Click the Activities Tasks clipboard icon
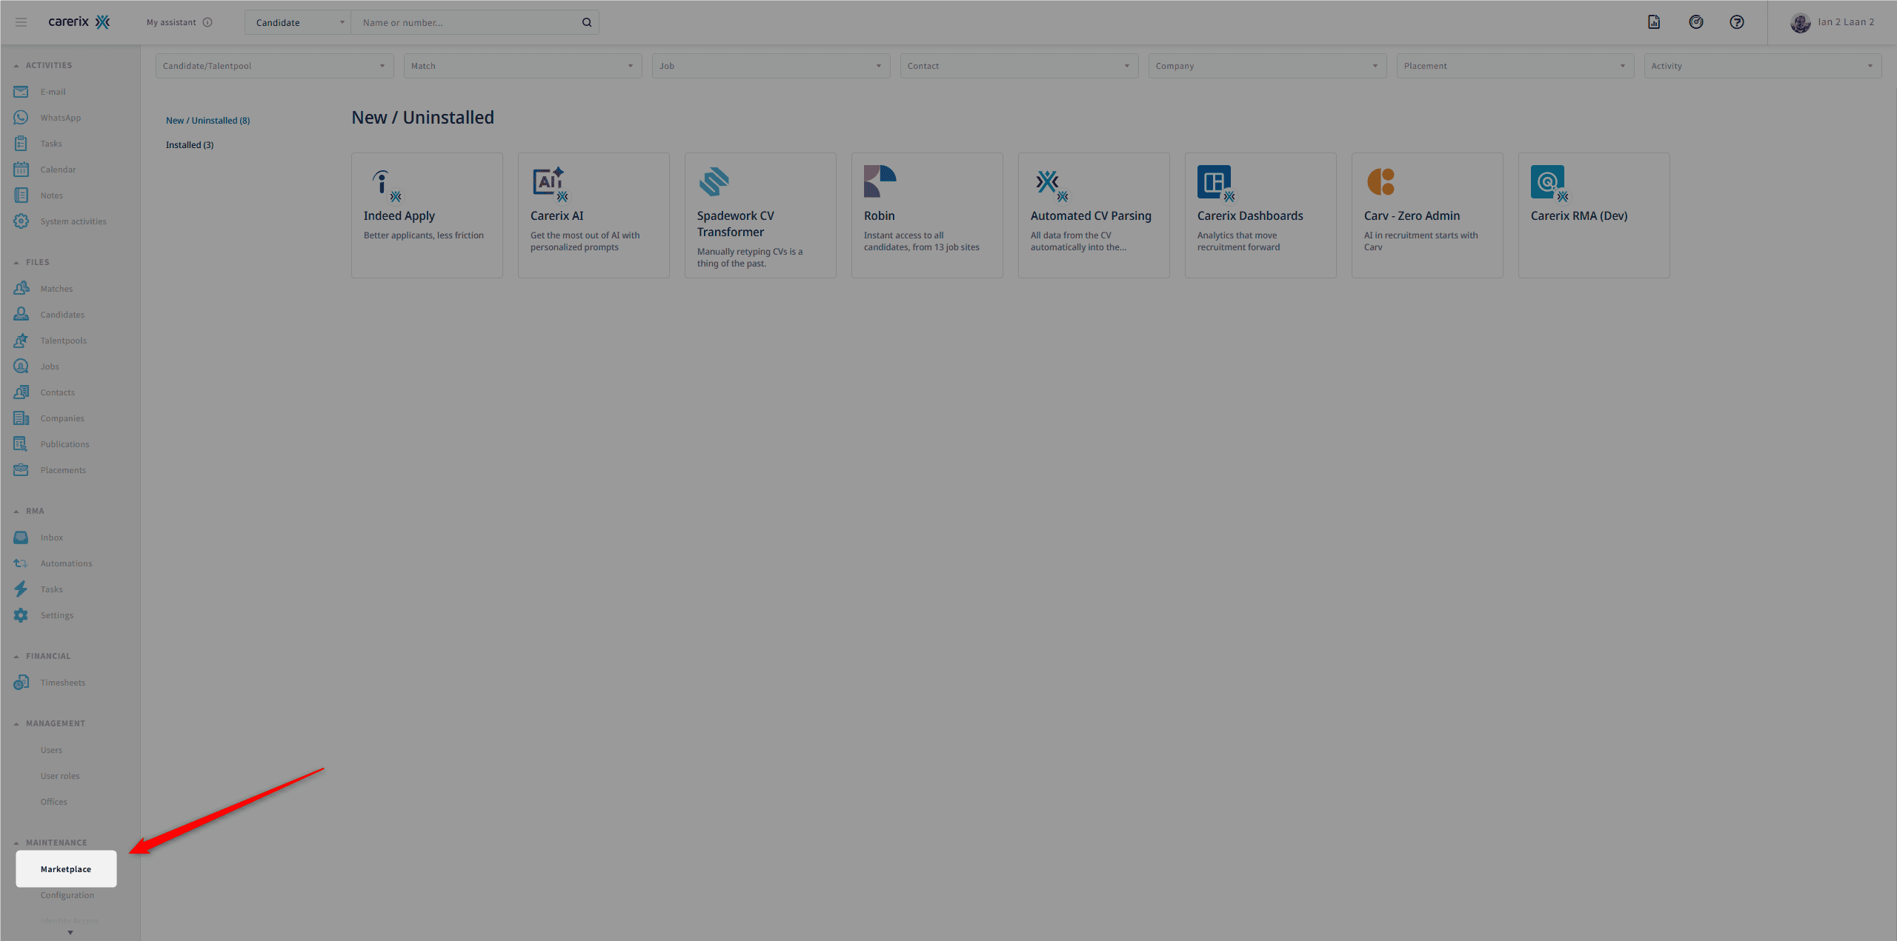 click(21, 144)
